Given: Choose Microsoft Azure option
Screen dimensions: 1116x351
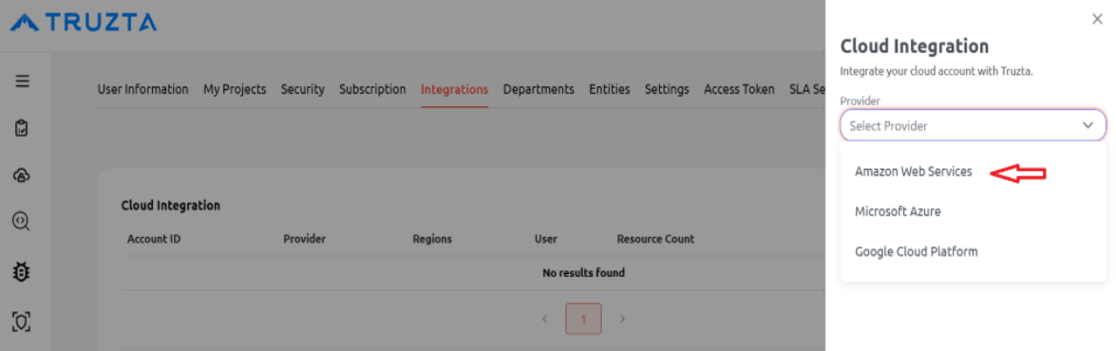Looking at the screenshot, I should coord(898,212).
